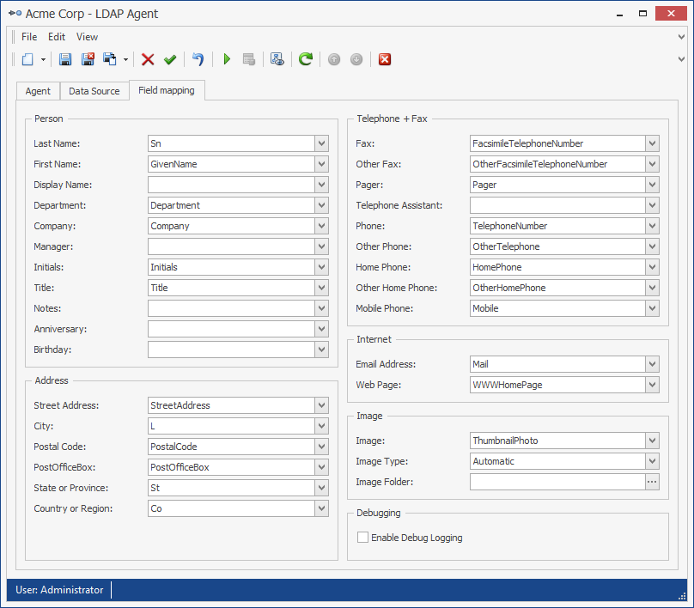
Task: Open the Display Name dropdown arrow
Action: click(322, 185)
